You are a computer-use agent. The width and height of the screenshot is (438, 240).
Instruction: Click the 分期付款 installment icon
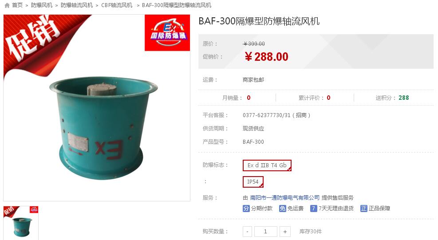(246, 209)
